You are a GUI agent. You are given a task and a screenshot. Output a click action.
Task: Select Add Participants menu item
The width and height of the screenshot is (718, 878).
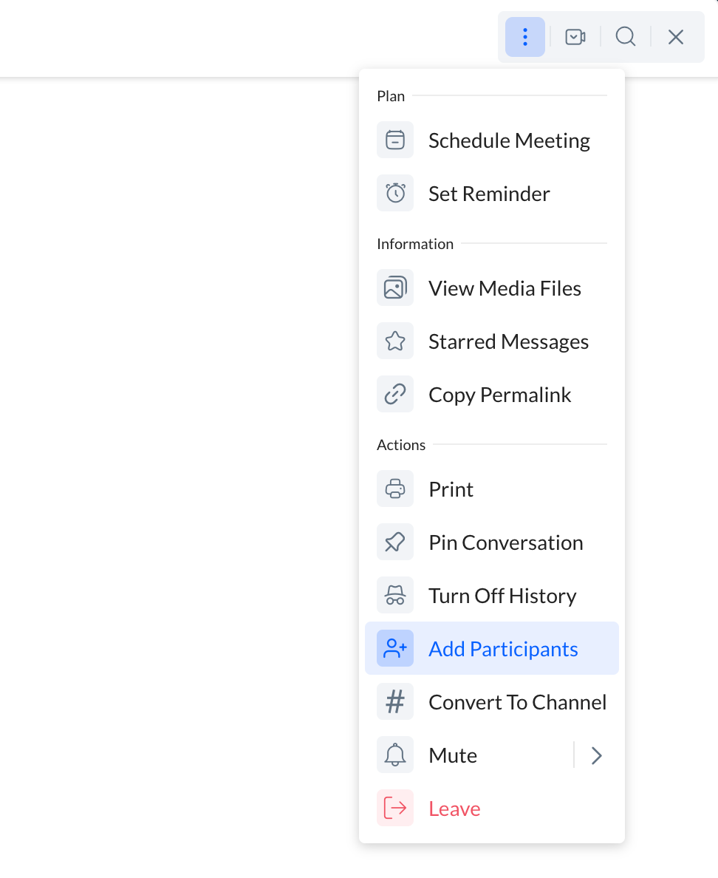503,649
